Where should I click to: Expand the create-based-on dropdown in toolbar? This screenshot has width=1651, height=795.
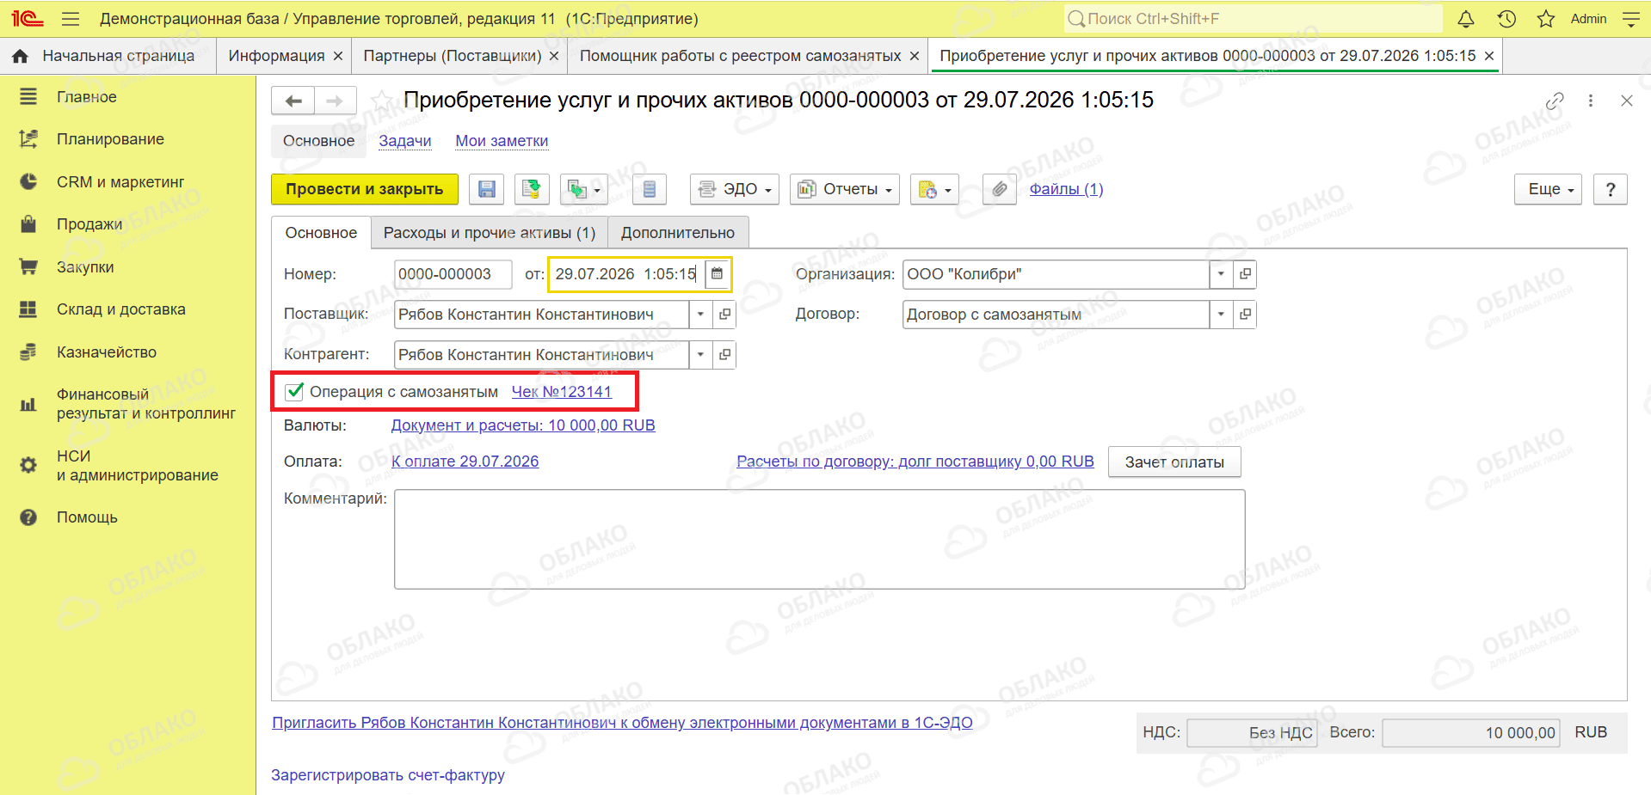pos(584,189)
